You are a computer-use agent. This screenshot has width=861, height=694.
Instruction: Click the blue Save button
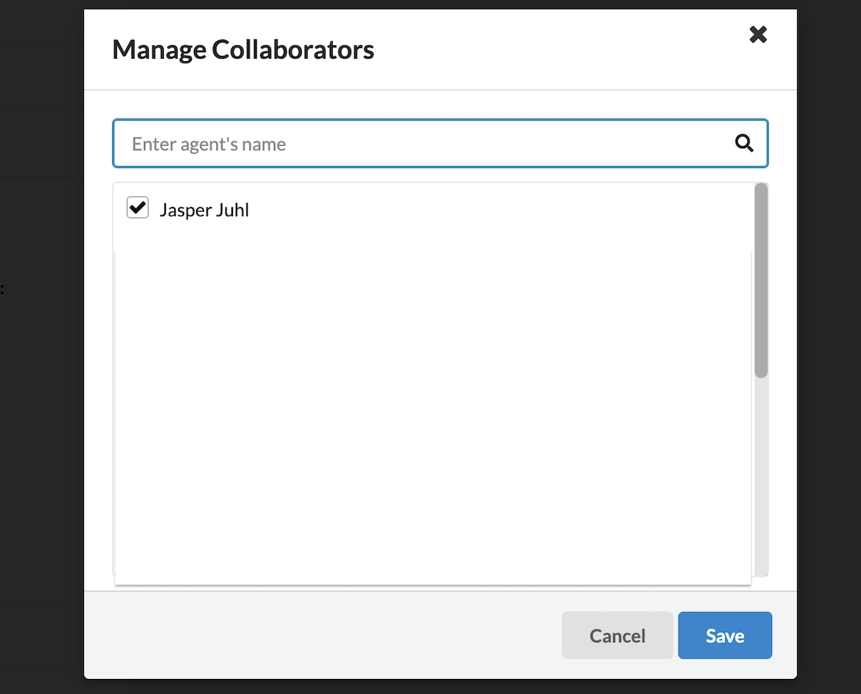pos(724,635)
